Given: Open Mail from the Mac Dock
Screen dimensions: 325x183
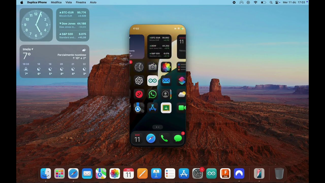Looking at the screenshot, I should point(87,174).
